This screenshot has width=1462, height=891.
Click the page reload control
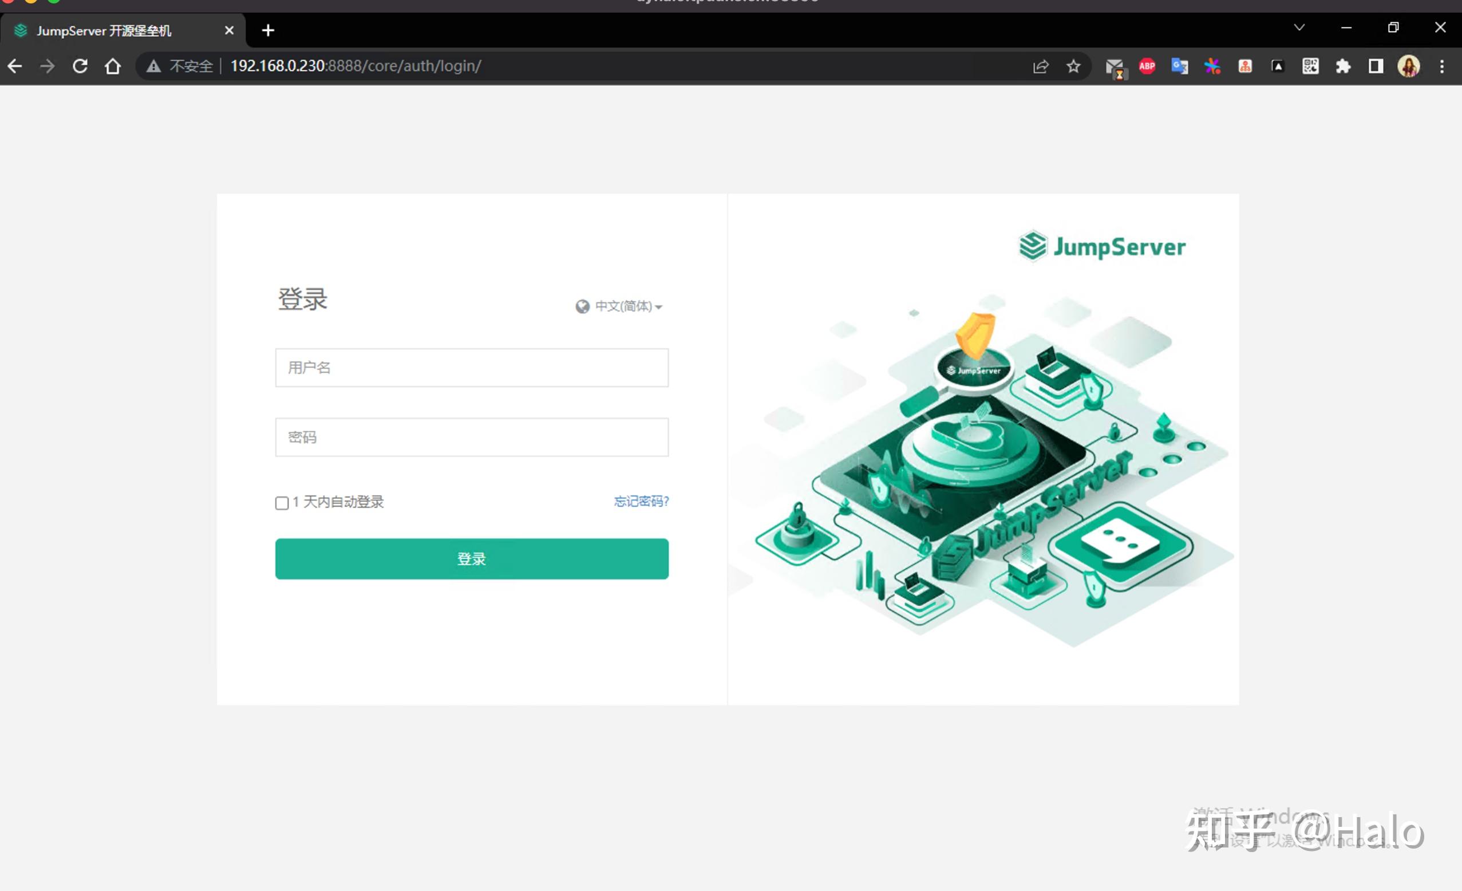point(80,66)
